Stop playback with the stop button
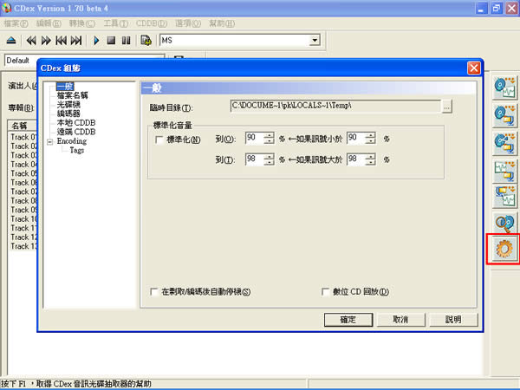This screenshot has height=390, width=520. [x=111, y=41]
